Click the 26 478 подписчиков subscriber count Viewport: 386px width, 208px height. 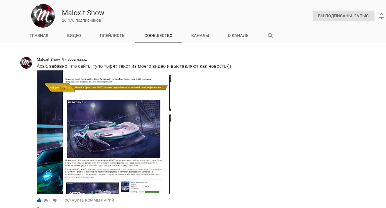[81, 21]
